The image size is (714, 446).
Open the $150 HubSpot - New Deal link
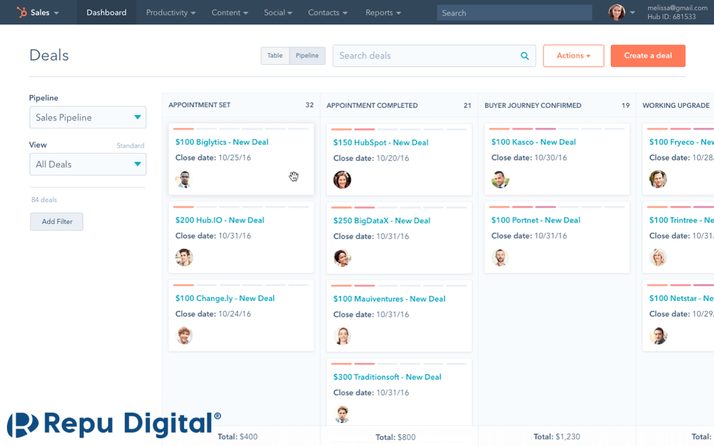pyautogui.click(x=381, y=142)
